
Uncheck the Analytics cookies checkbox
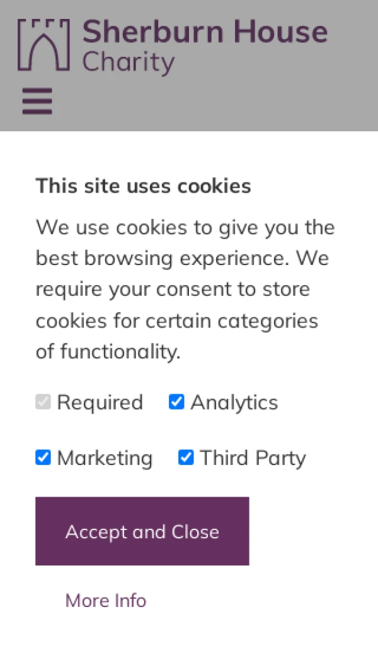[x=176, y=402]
